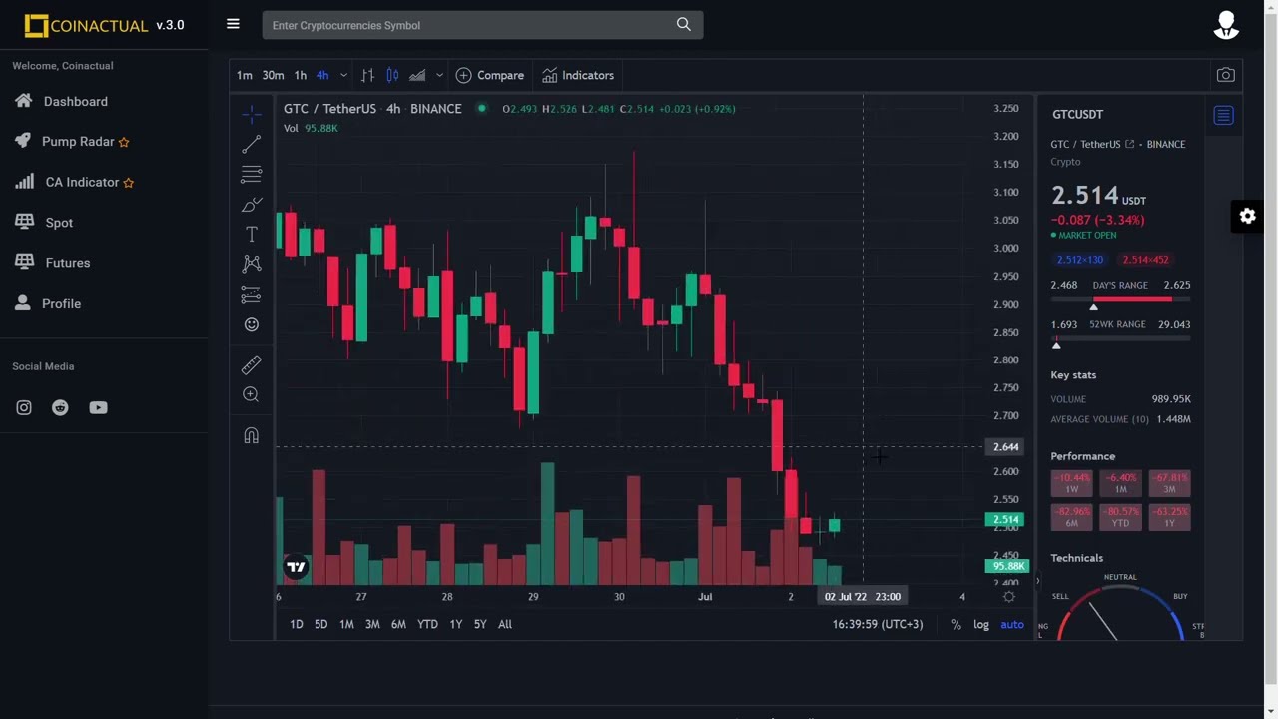
Task: Select the bars chart style icon
Action: [x=367, y=75]
